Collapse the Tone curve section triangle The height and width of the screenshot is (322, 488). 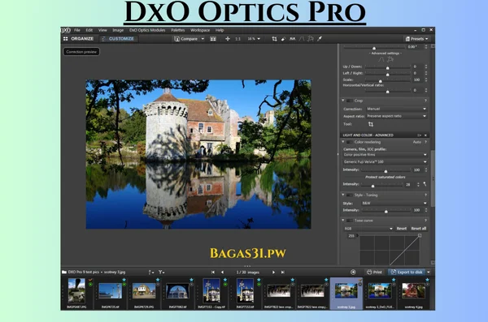click(343, 221)
